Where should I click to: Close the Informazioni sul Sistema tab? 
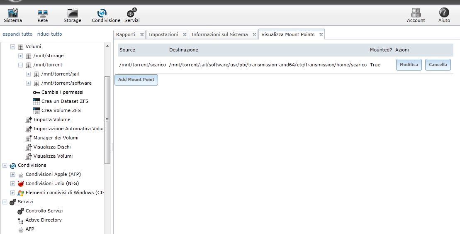[x=254, y=35]
